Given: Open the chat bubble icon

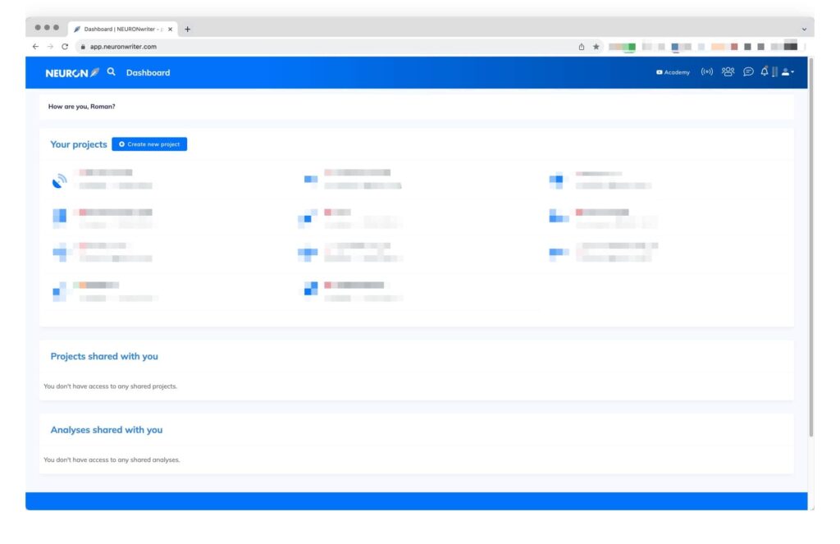Looking at the screenshot, I should click(748, 72).
